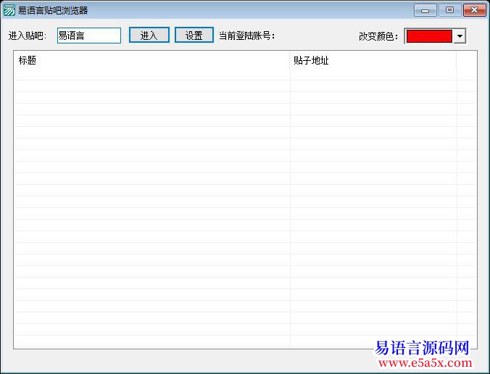Click the 标题 column header
This screenshot has height=374, width=490.
point(151,60)
